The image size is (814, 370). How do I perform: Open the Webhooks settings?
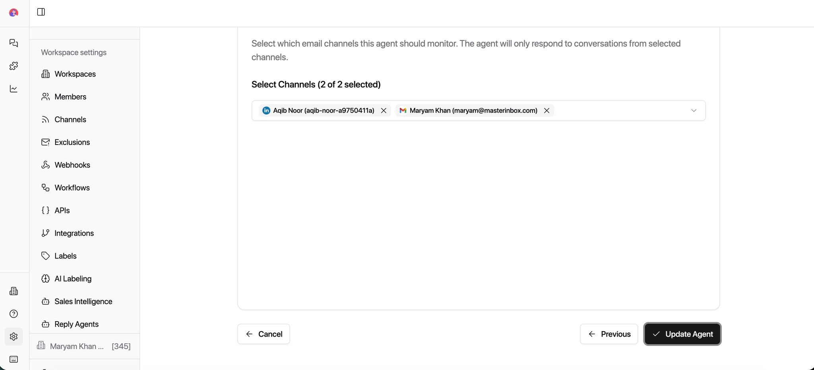(x=72, y=165)
